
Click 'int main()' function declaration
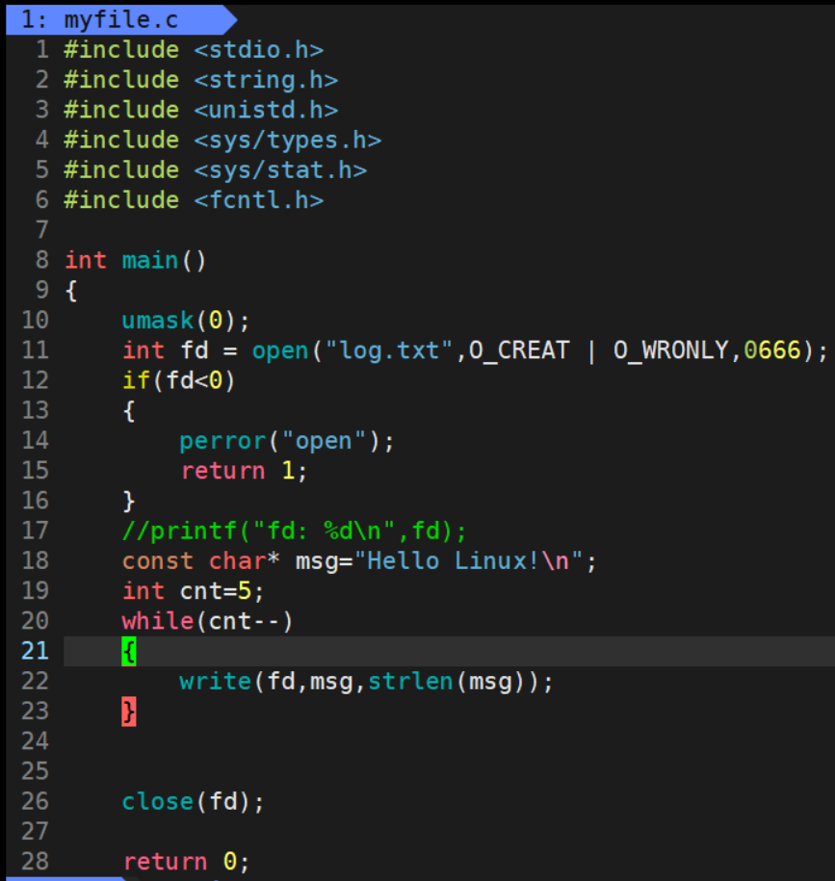[x=136, y=261]
